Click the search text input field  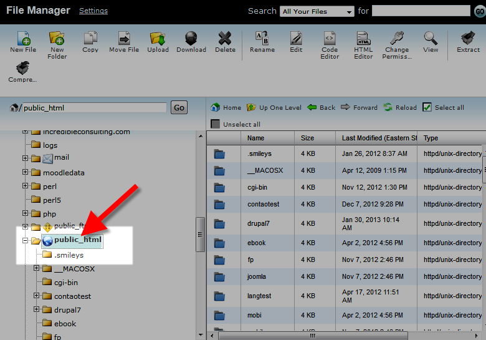[x=421, y=11]
